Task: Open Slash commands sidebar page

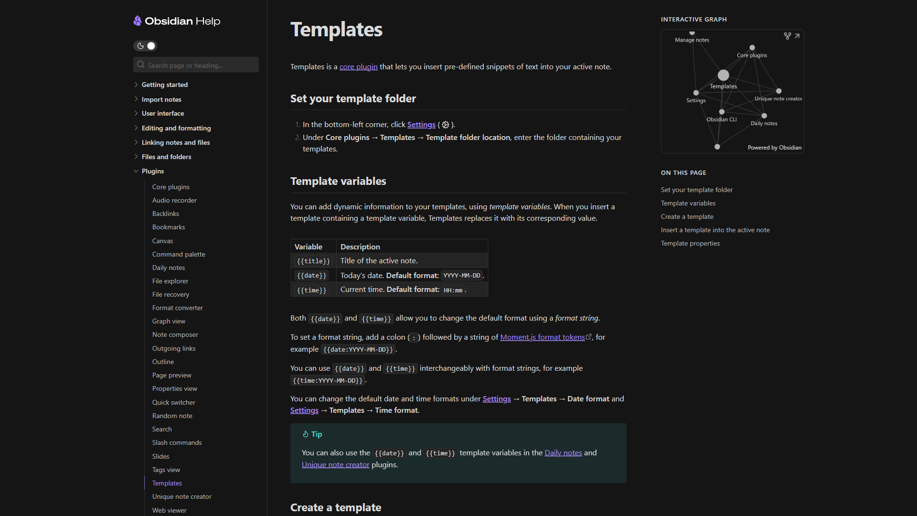Action: coord(177,442)
